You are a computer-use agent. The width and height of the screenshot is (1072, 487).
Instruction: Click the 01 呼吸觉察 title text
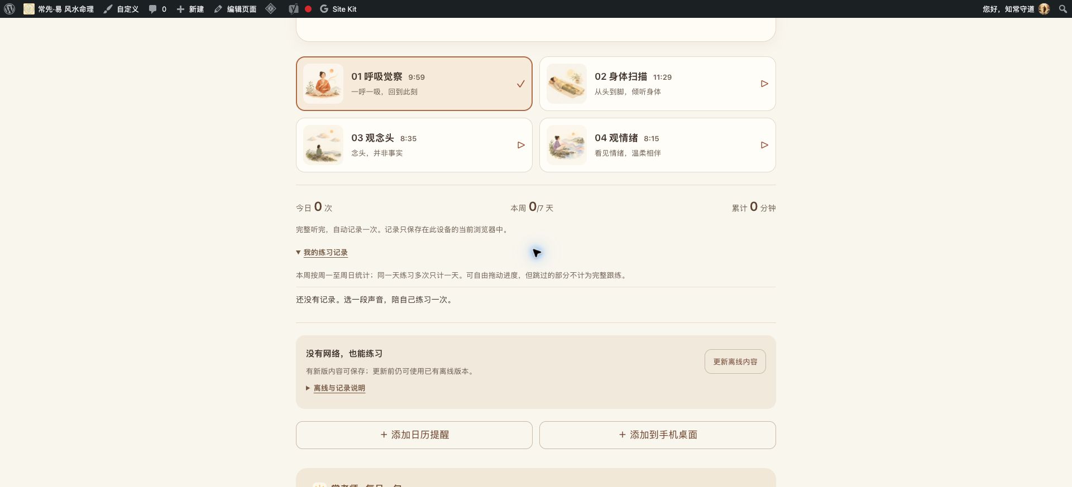(377, 77)
